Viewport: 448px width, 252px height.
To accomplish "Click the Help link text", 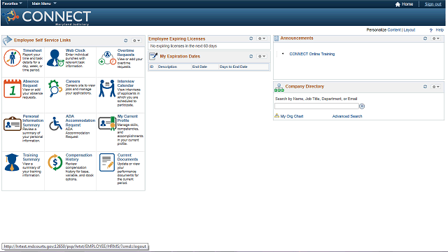I will click(440, 29).
